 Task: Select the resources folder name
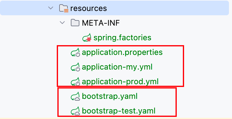pyautogui.click(x=89, y=9)
